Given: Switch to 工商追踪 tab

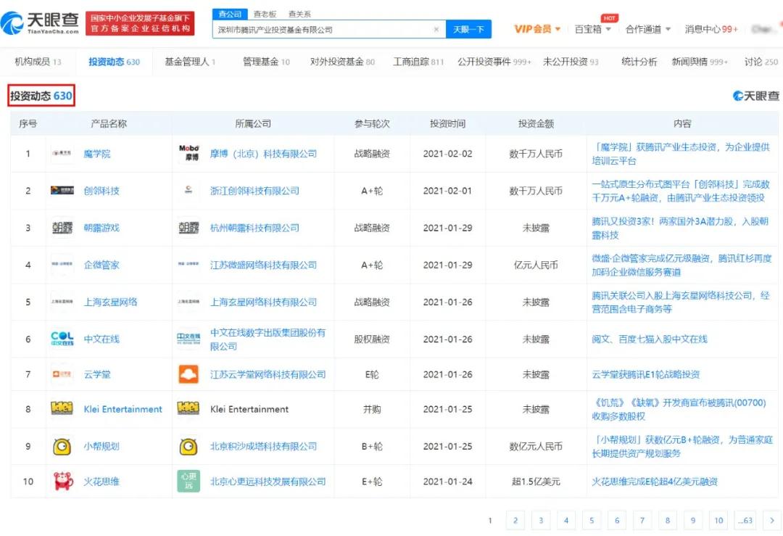Looking at the screenshot, I should 418,62.
